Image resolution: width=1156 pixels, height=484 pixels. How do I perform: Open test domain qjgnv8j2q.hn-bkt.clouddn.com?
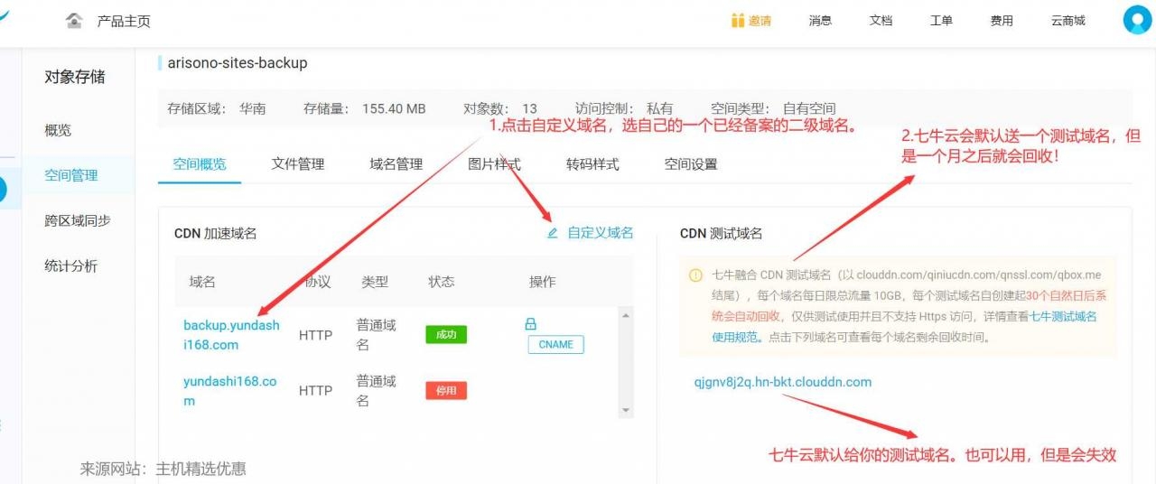(783, 382)
